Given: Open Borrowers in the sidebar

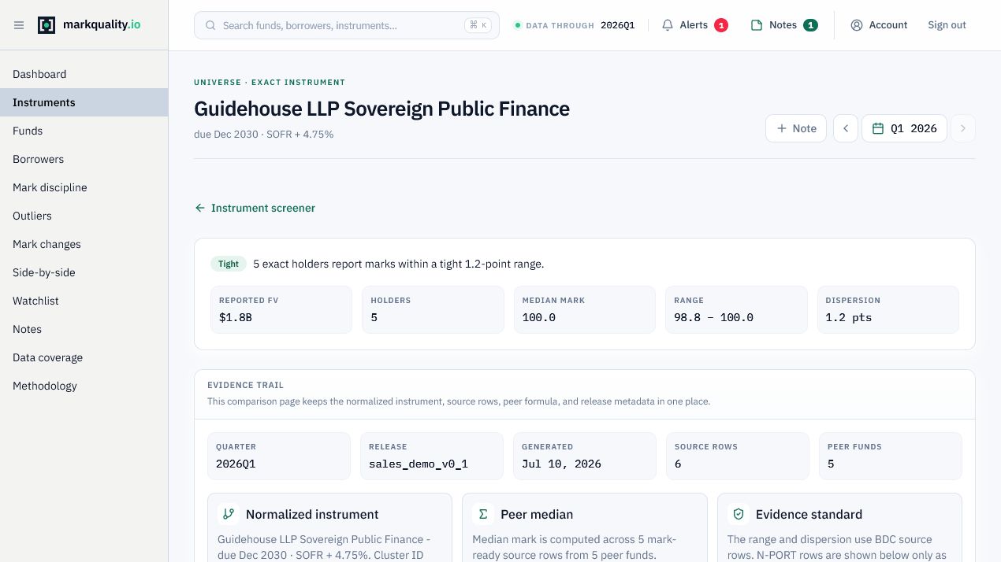Looking at the screenshot, I should (84, 159).
